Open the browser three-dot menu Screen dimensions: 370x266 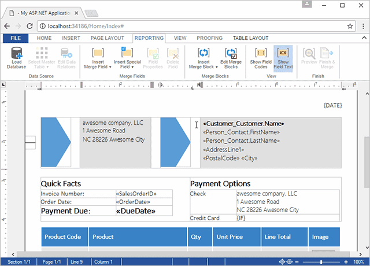click(362, 26)
